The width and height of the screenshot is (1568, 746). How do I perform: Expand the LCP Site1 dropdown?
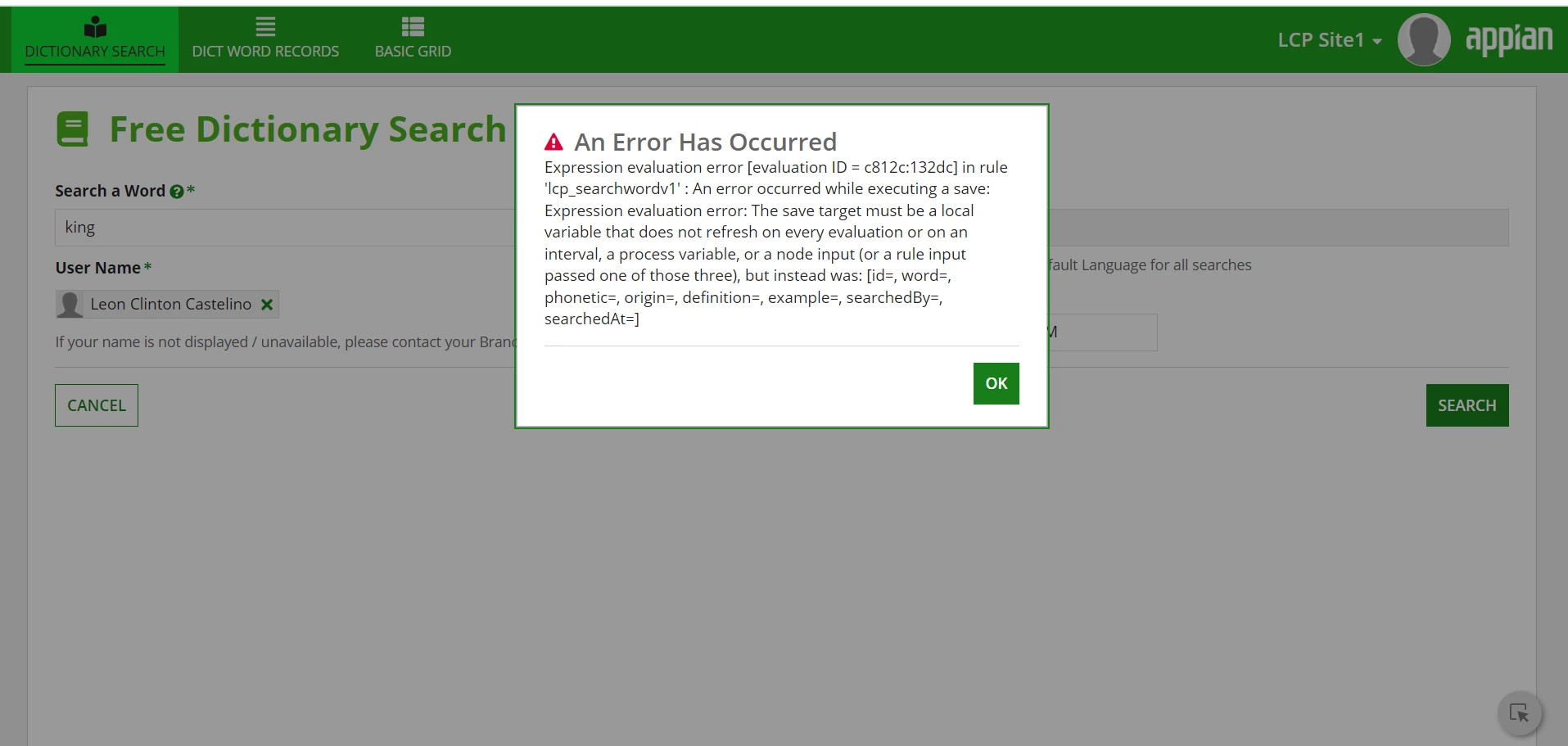1330,40
